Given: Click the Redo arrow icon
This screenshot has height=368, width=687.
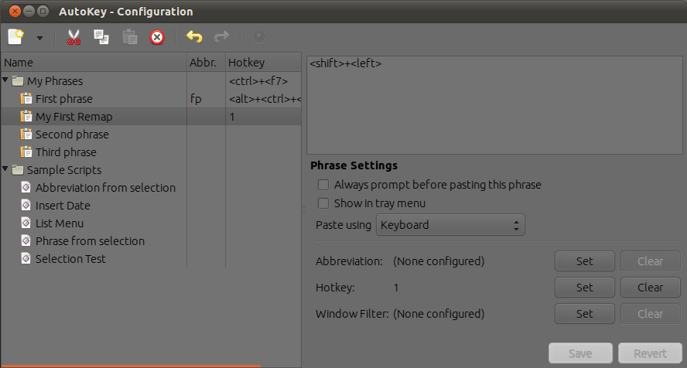Looking at the screenshot, I should [222, 37].
